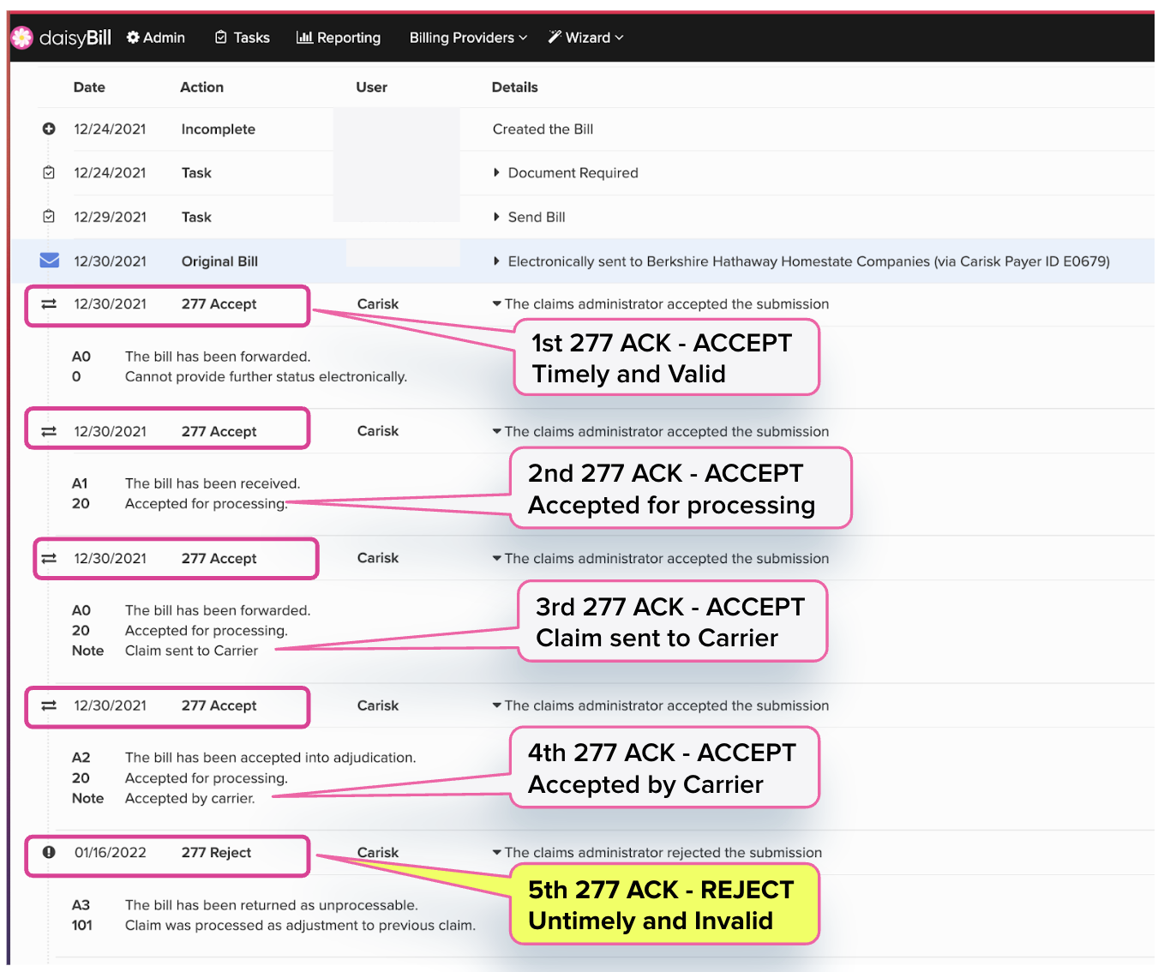Viewport: 1164px width, 972px height.
Task: Click 'Claim was processed as adjustment' text
Action: point(300,925)
